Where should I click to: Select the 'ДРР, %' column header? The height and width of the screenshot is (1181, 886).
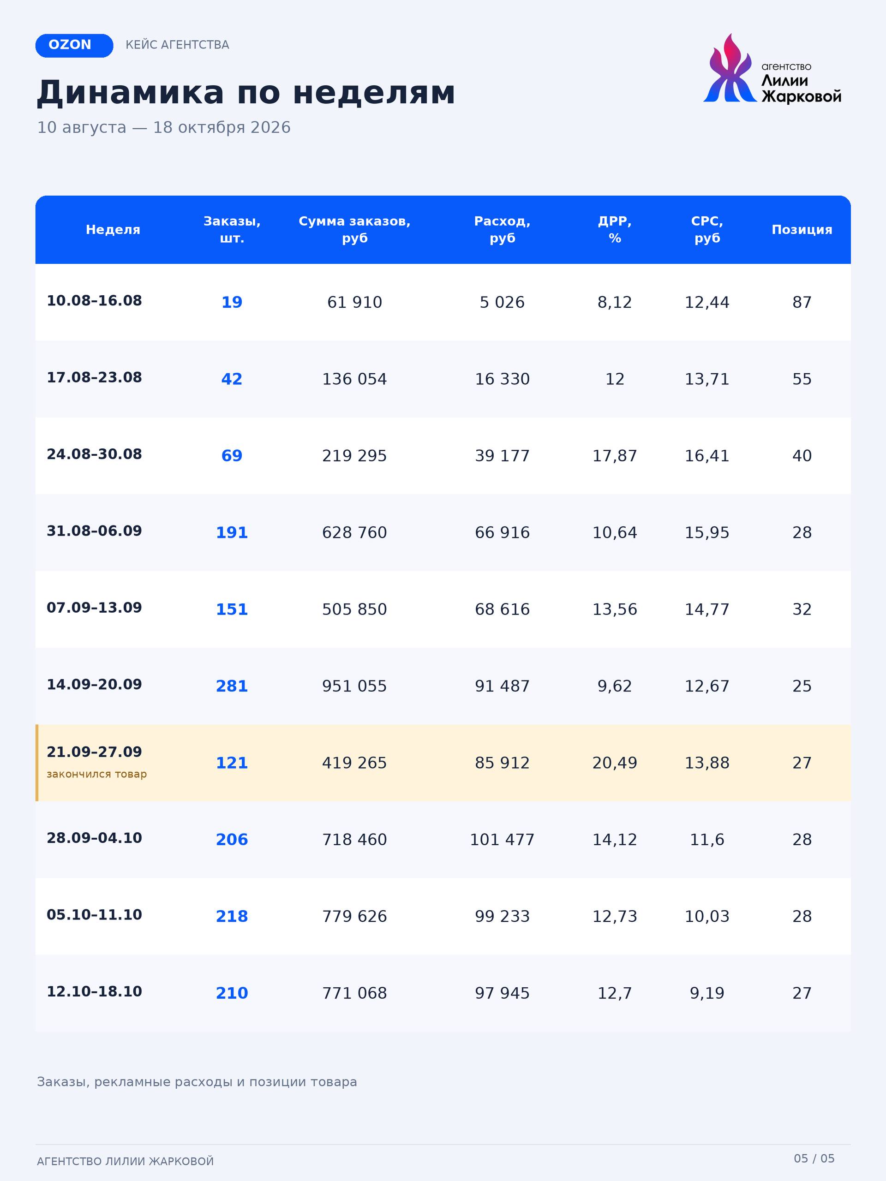click(615, 230)
